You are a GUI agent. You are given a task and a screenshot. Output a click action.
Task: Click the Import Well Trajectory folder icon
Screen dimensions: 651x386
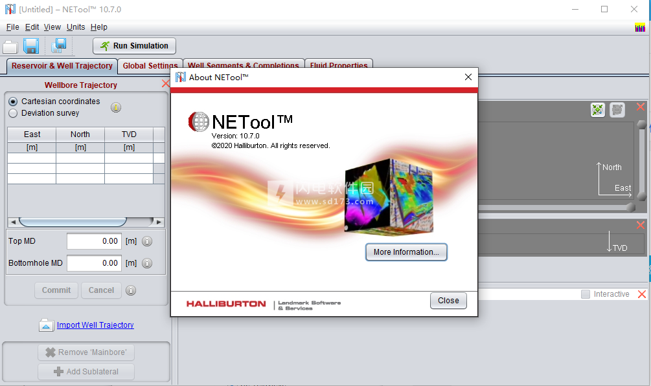click(x=46, y=325)
